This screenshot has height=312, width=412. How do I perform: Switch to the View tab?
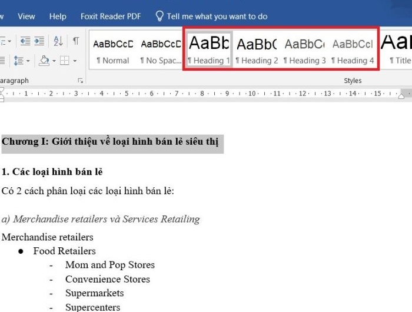26,16
